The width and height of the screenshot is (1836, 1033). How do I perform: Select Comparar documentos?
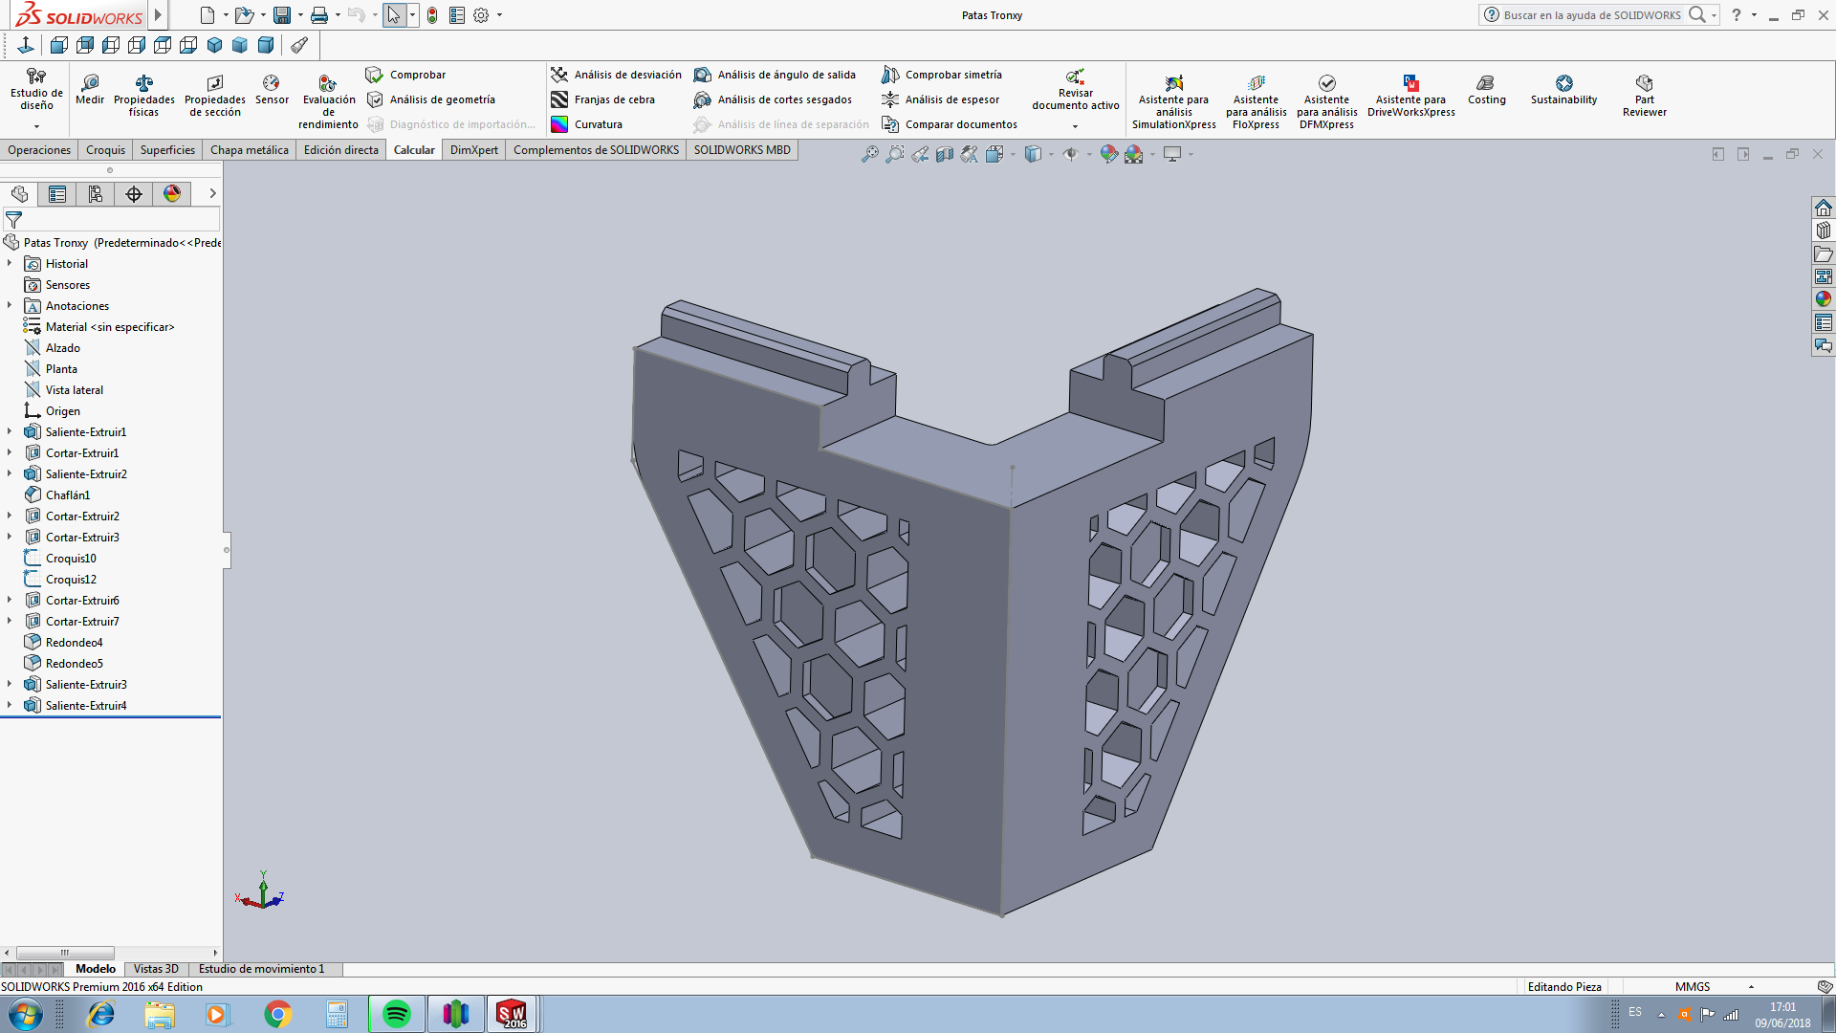[950, 124]
